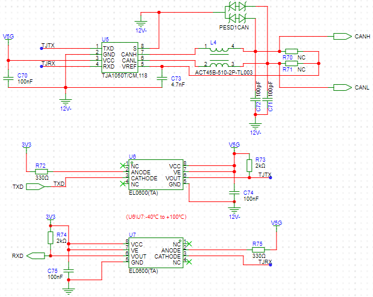This screenshot has width=373, height=297.
Task: Select the U7 EL0600 optocoupler body
Action: (x=156, y=253)
